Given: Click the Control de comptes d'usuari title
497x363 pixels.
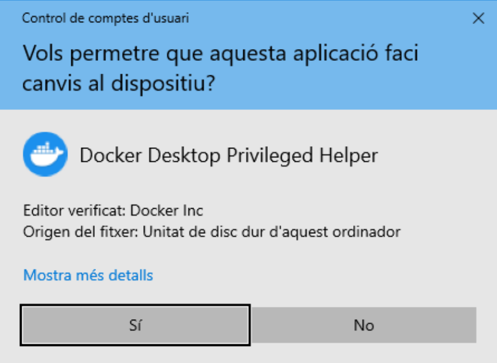Looking at the screenshot, I should point(105,18).
